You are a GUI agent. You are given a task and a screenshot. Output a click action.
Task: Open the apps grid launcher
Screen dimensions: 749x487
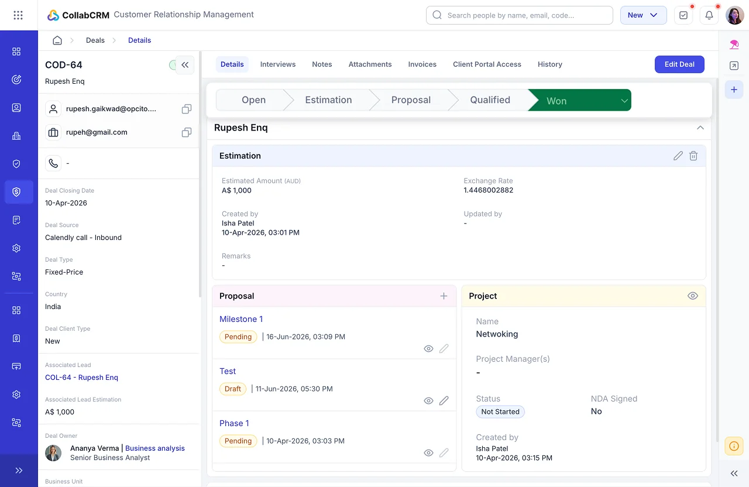click(x=18, y=15)
